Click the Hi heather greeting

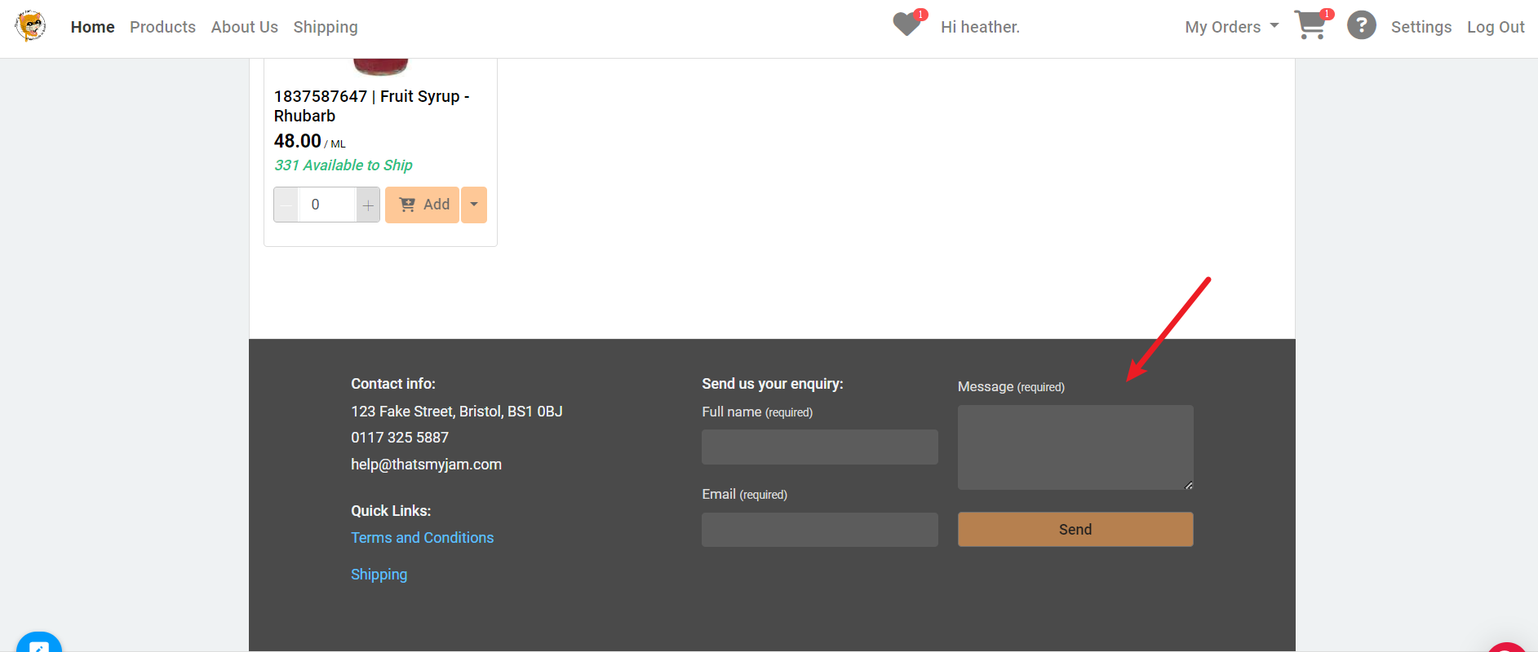[x=980, y=27]
